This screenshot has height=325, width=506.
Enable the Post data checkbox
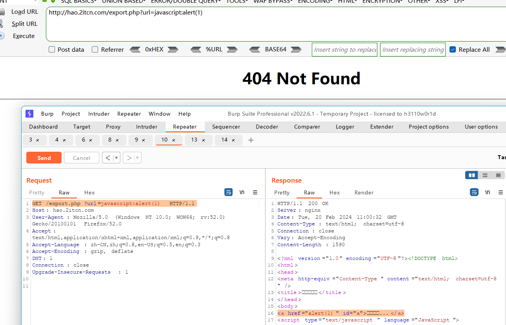click(52, 49)
